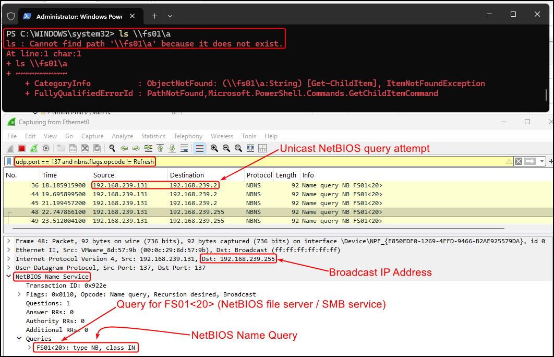
Task: Open the Analyze menu
Action: (x=122, y=136)
